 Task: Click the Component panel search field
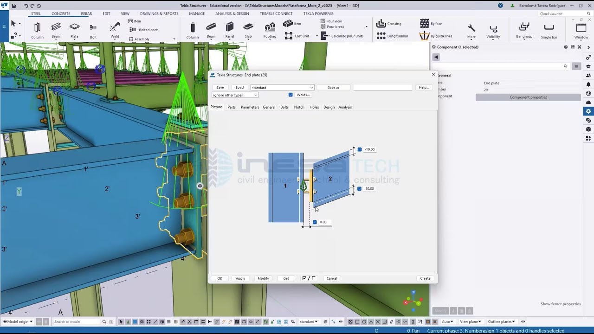(x=500, y=66)
